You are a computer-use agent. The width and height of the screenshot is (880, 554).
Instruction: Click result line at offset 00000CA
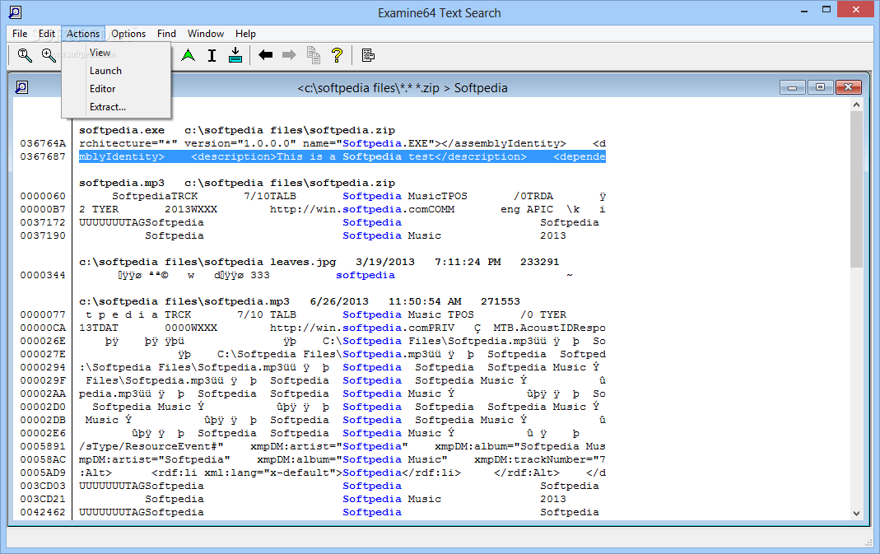(342, 328)
